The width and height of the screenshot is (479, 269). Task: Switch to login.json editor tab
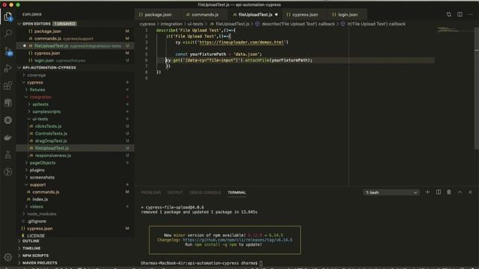[347, 15]
